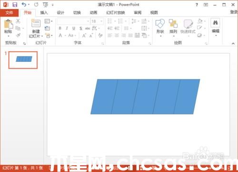
Task: Switch to the Slide Show (幻灯片放映) tab
Action: [116, 13]
